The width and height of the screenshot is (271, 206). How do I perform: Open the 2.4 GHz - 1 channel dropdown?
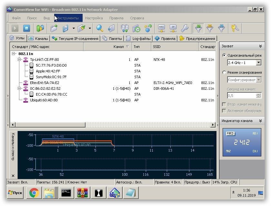click(x=258, y=62)
